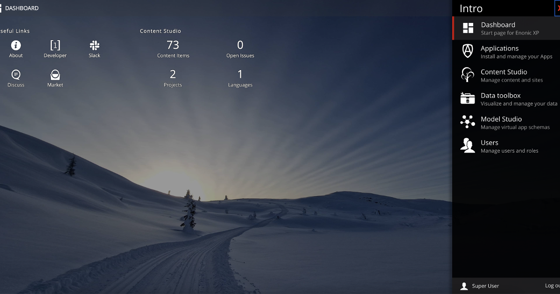Click the Dashboard tiles icon in launcher

[468, 28]
